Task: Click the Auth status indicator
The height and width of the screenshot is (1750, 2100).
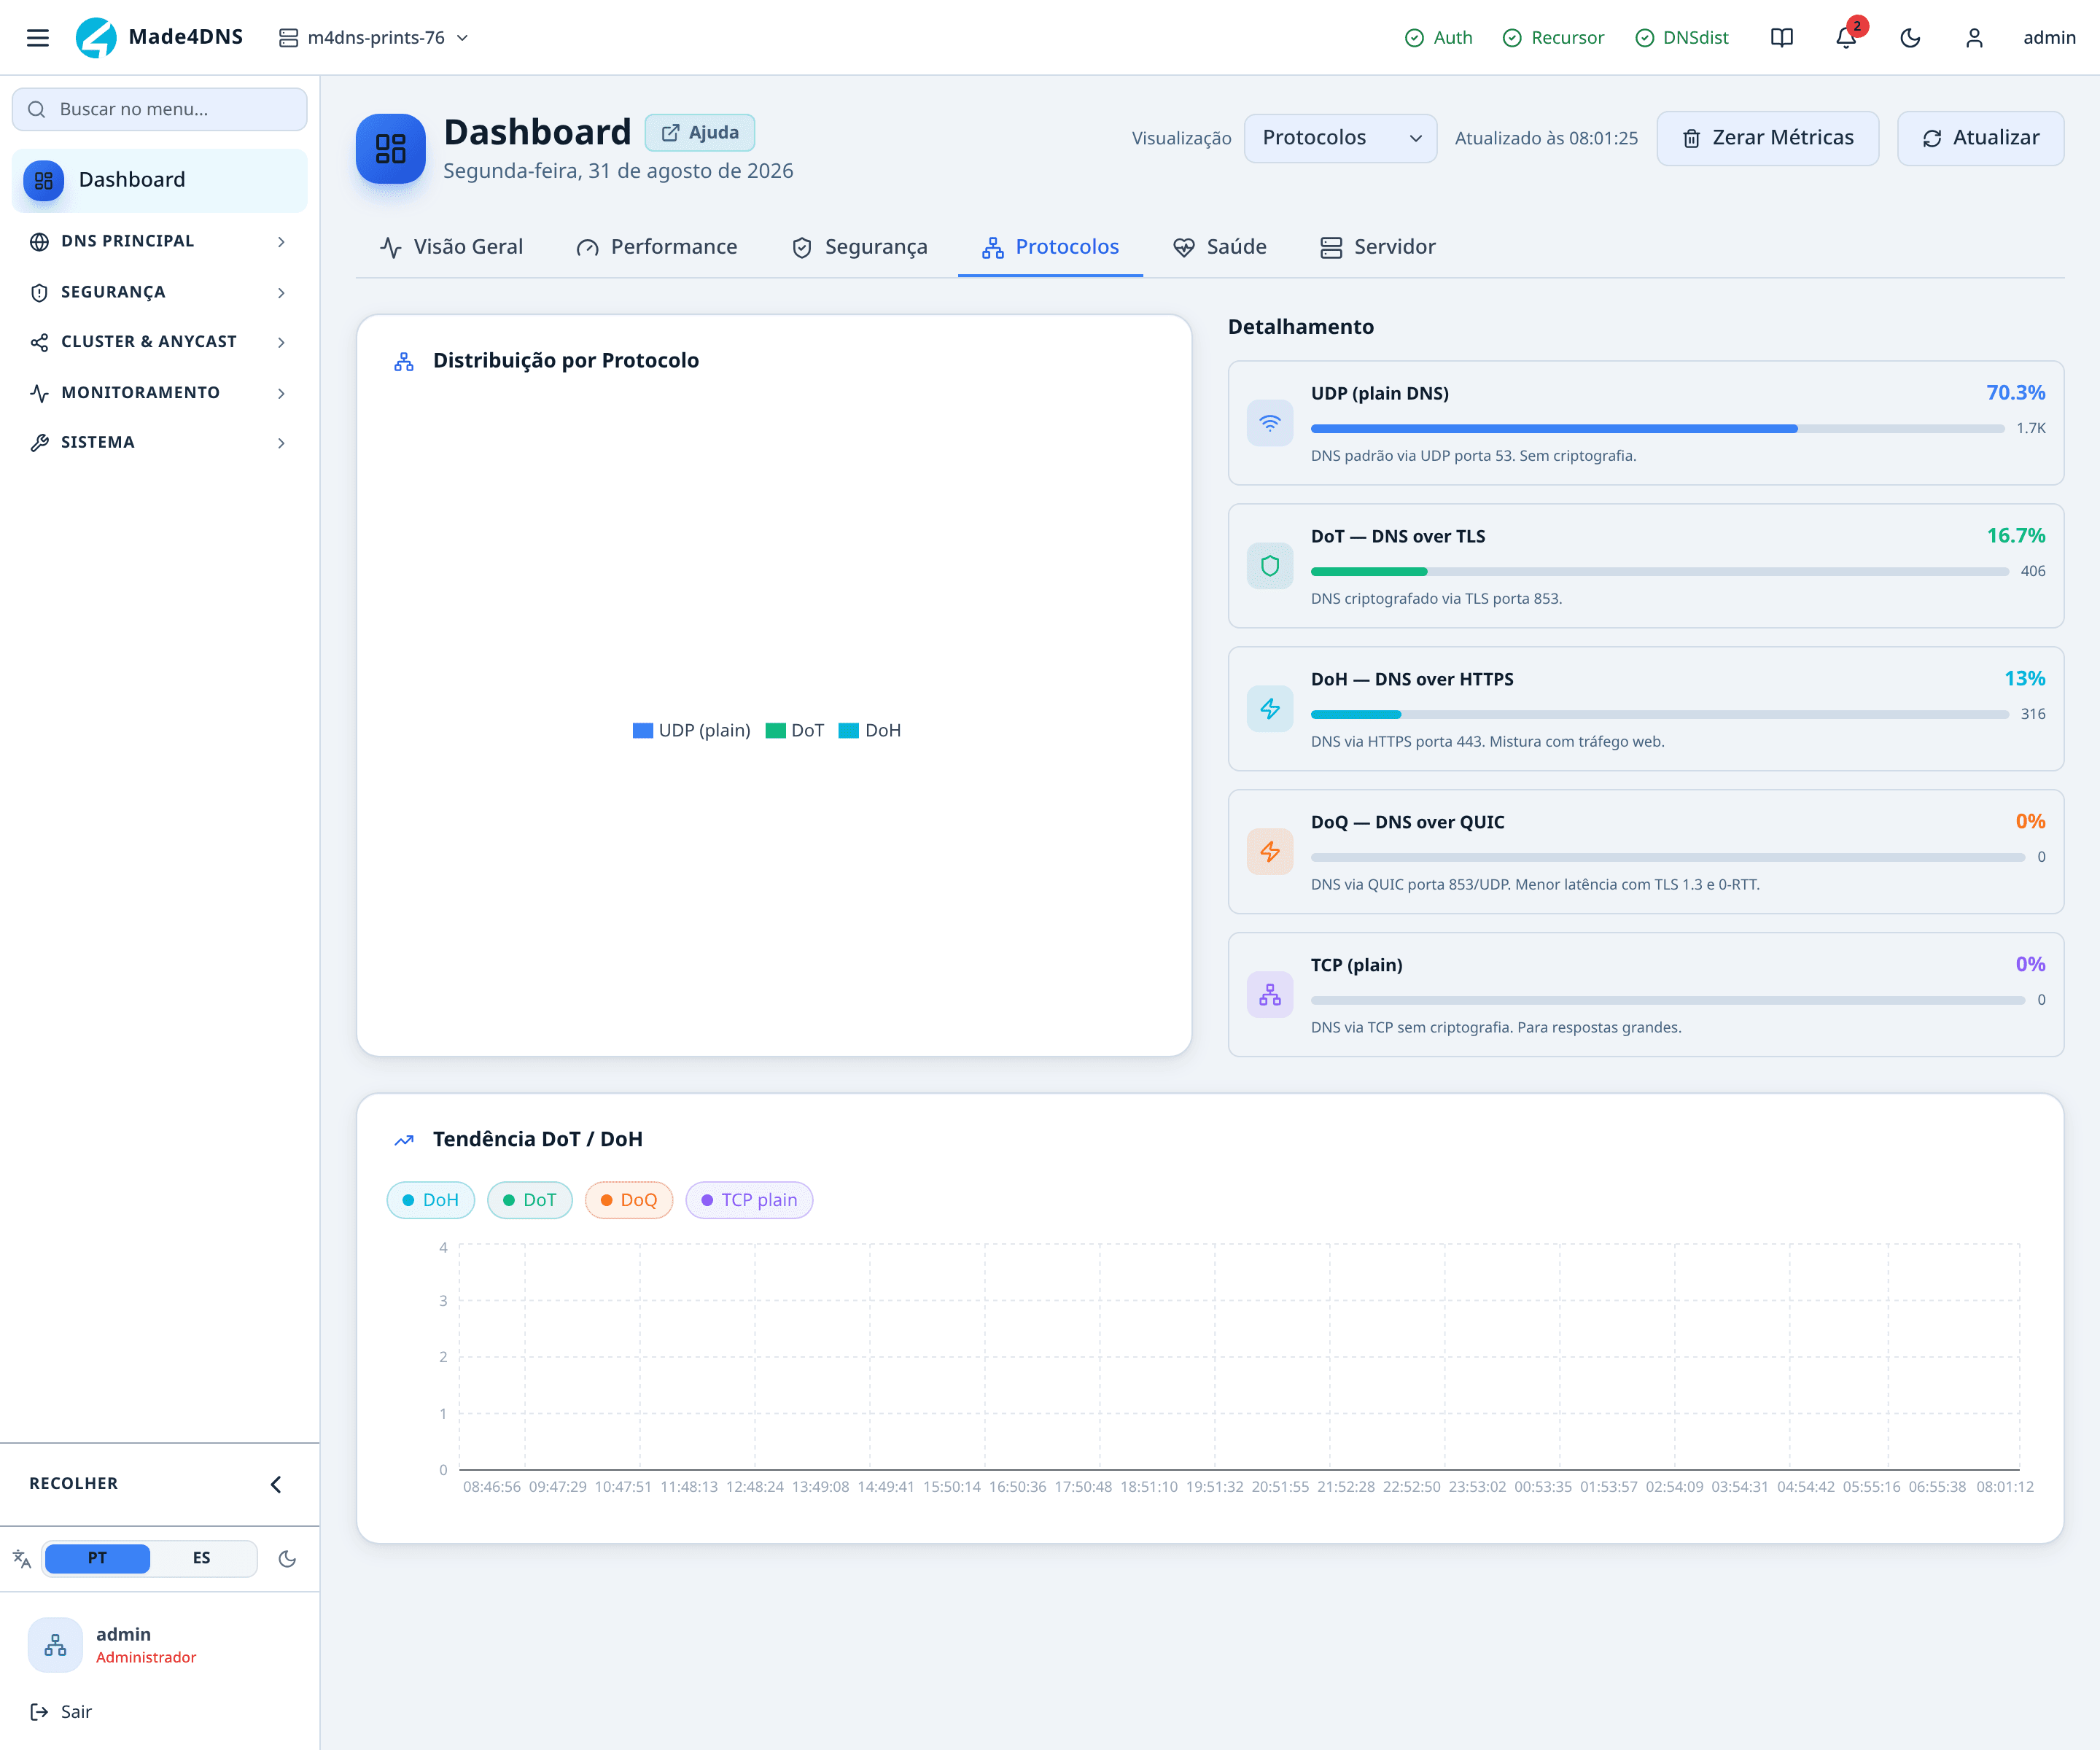Action: (1438, 38)
